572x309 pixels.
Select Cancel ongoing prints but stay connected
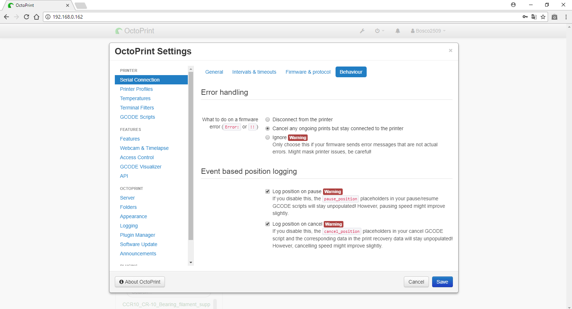pos(268,128)
